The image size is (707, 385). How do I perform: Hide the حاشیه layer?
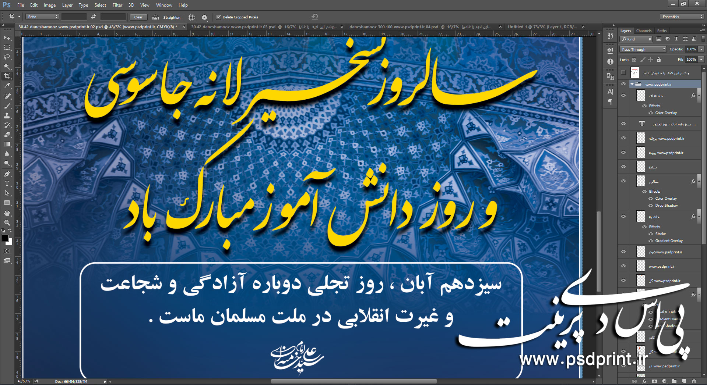click(623, 217)
